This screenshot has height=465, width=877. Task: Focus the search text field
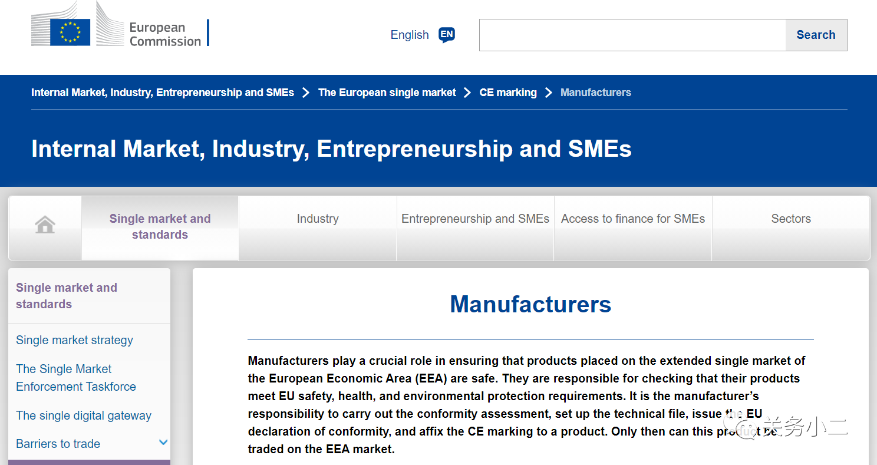(632, 35)
